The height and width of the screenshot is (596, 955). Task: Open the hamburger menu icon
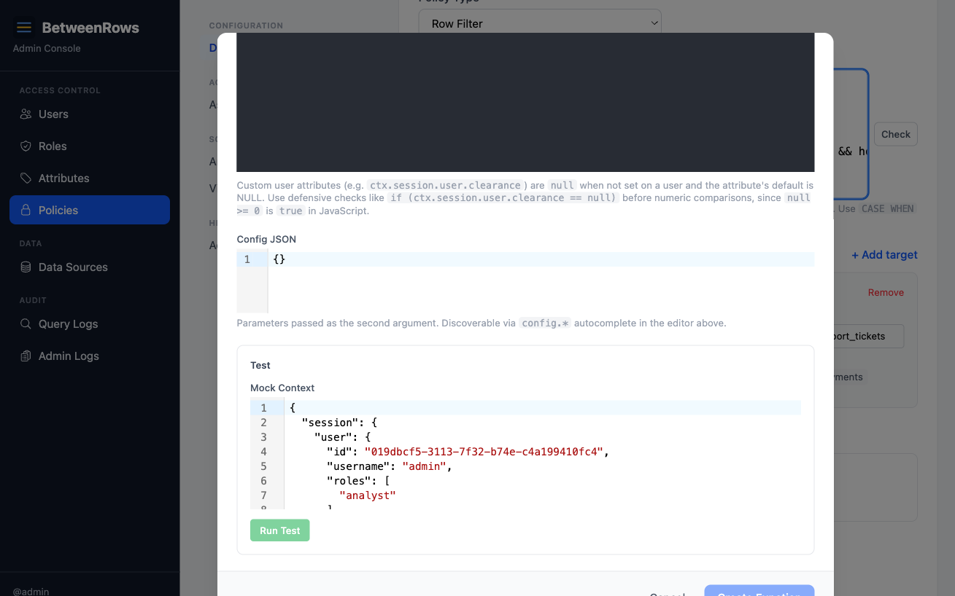(24, 28)
